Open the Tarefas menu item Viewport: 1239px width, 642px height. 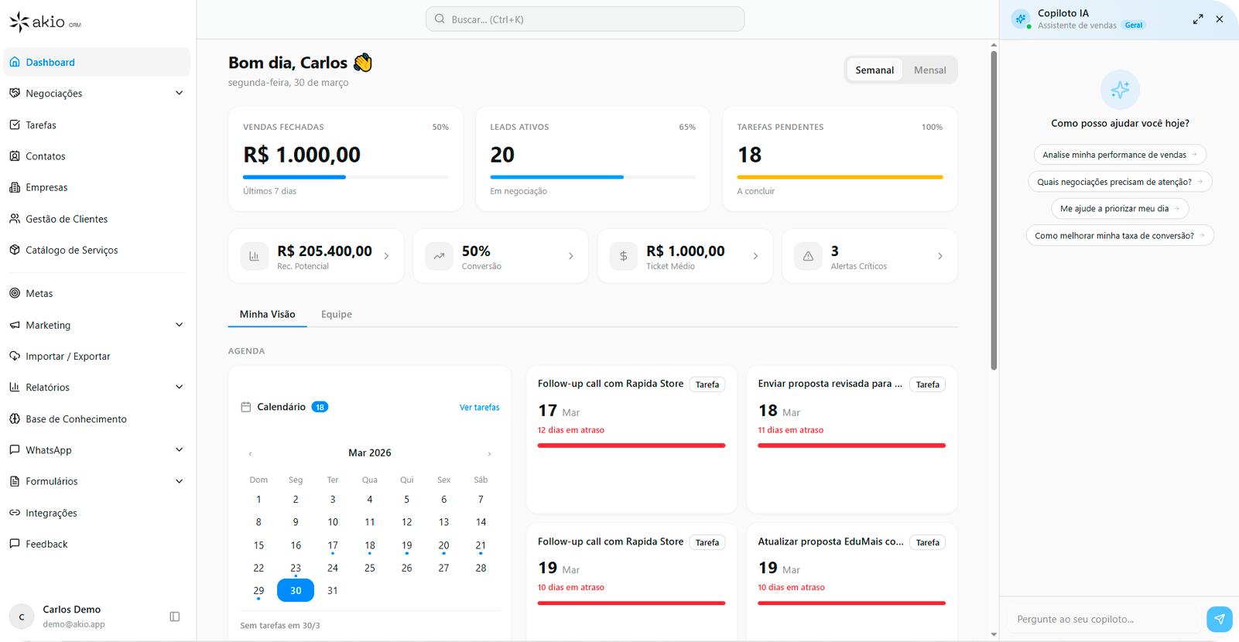pos(41,125)
